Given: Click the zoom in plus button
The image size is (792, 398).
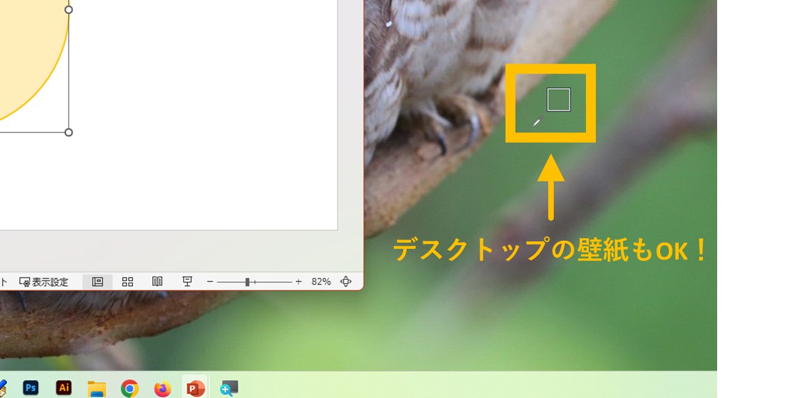Looking at the screenshot, I should pyautogui.click(x=298, y=282).
